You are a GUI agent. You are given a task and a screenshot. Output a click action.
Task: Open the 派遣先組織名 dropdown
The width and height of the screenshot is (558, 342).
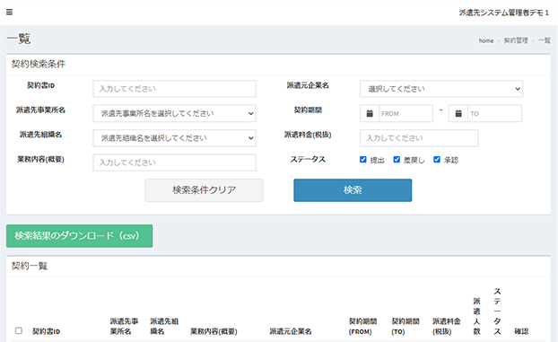pyautogui.click(x=174, y=138)
